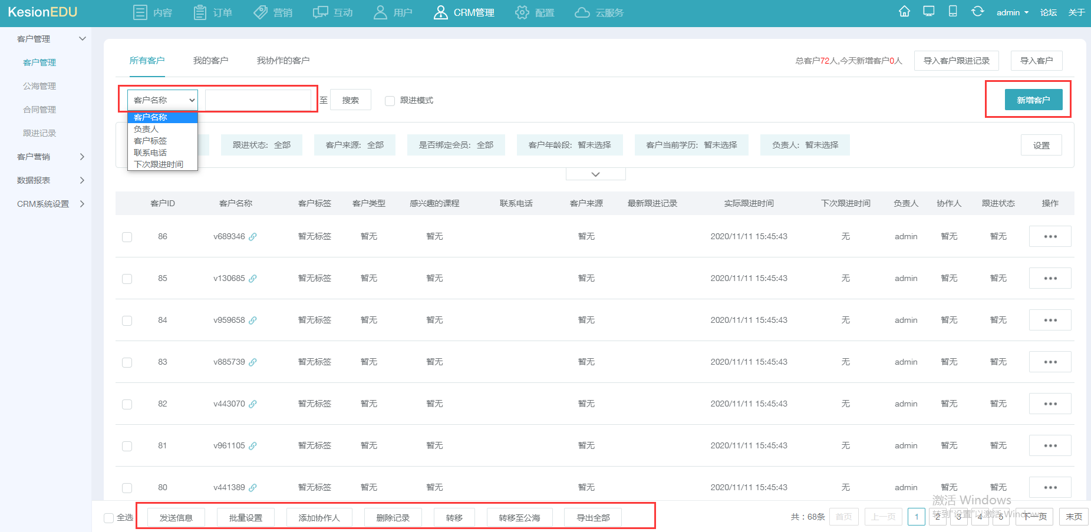
Task: Open the CRM管理 icon
Action: 440,12
